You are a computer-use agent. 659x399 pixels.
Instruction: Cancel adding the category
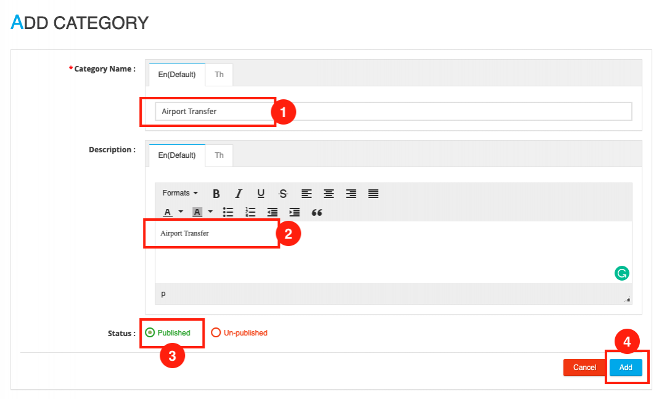tap(584, 368)
